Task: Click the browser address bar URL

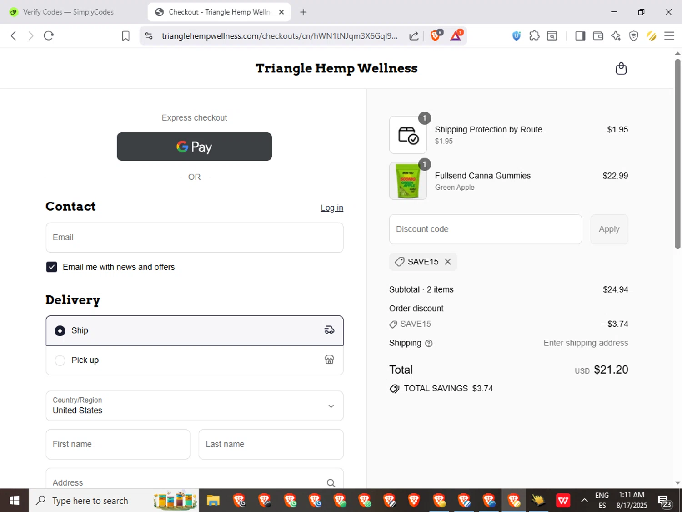Action: (x=280, y=36)
